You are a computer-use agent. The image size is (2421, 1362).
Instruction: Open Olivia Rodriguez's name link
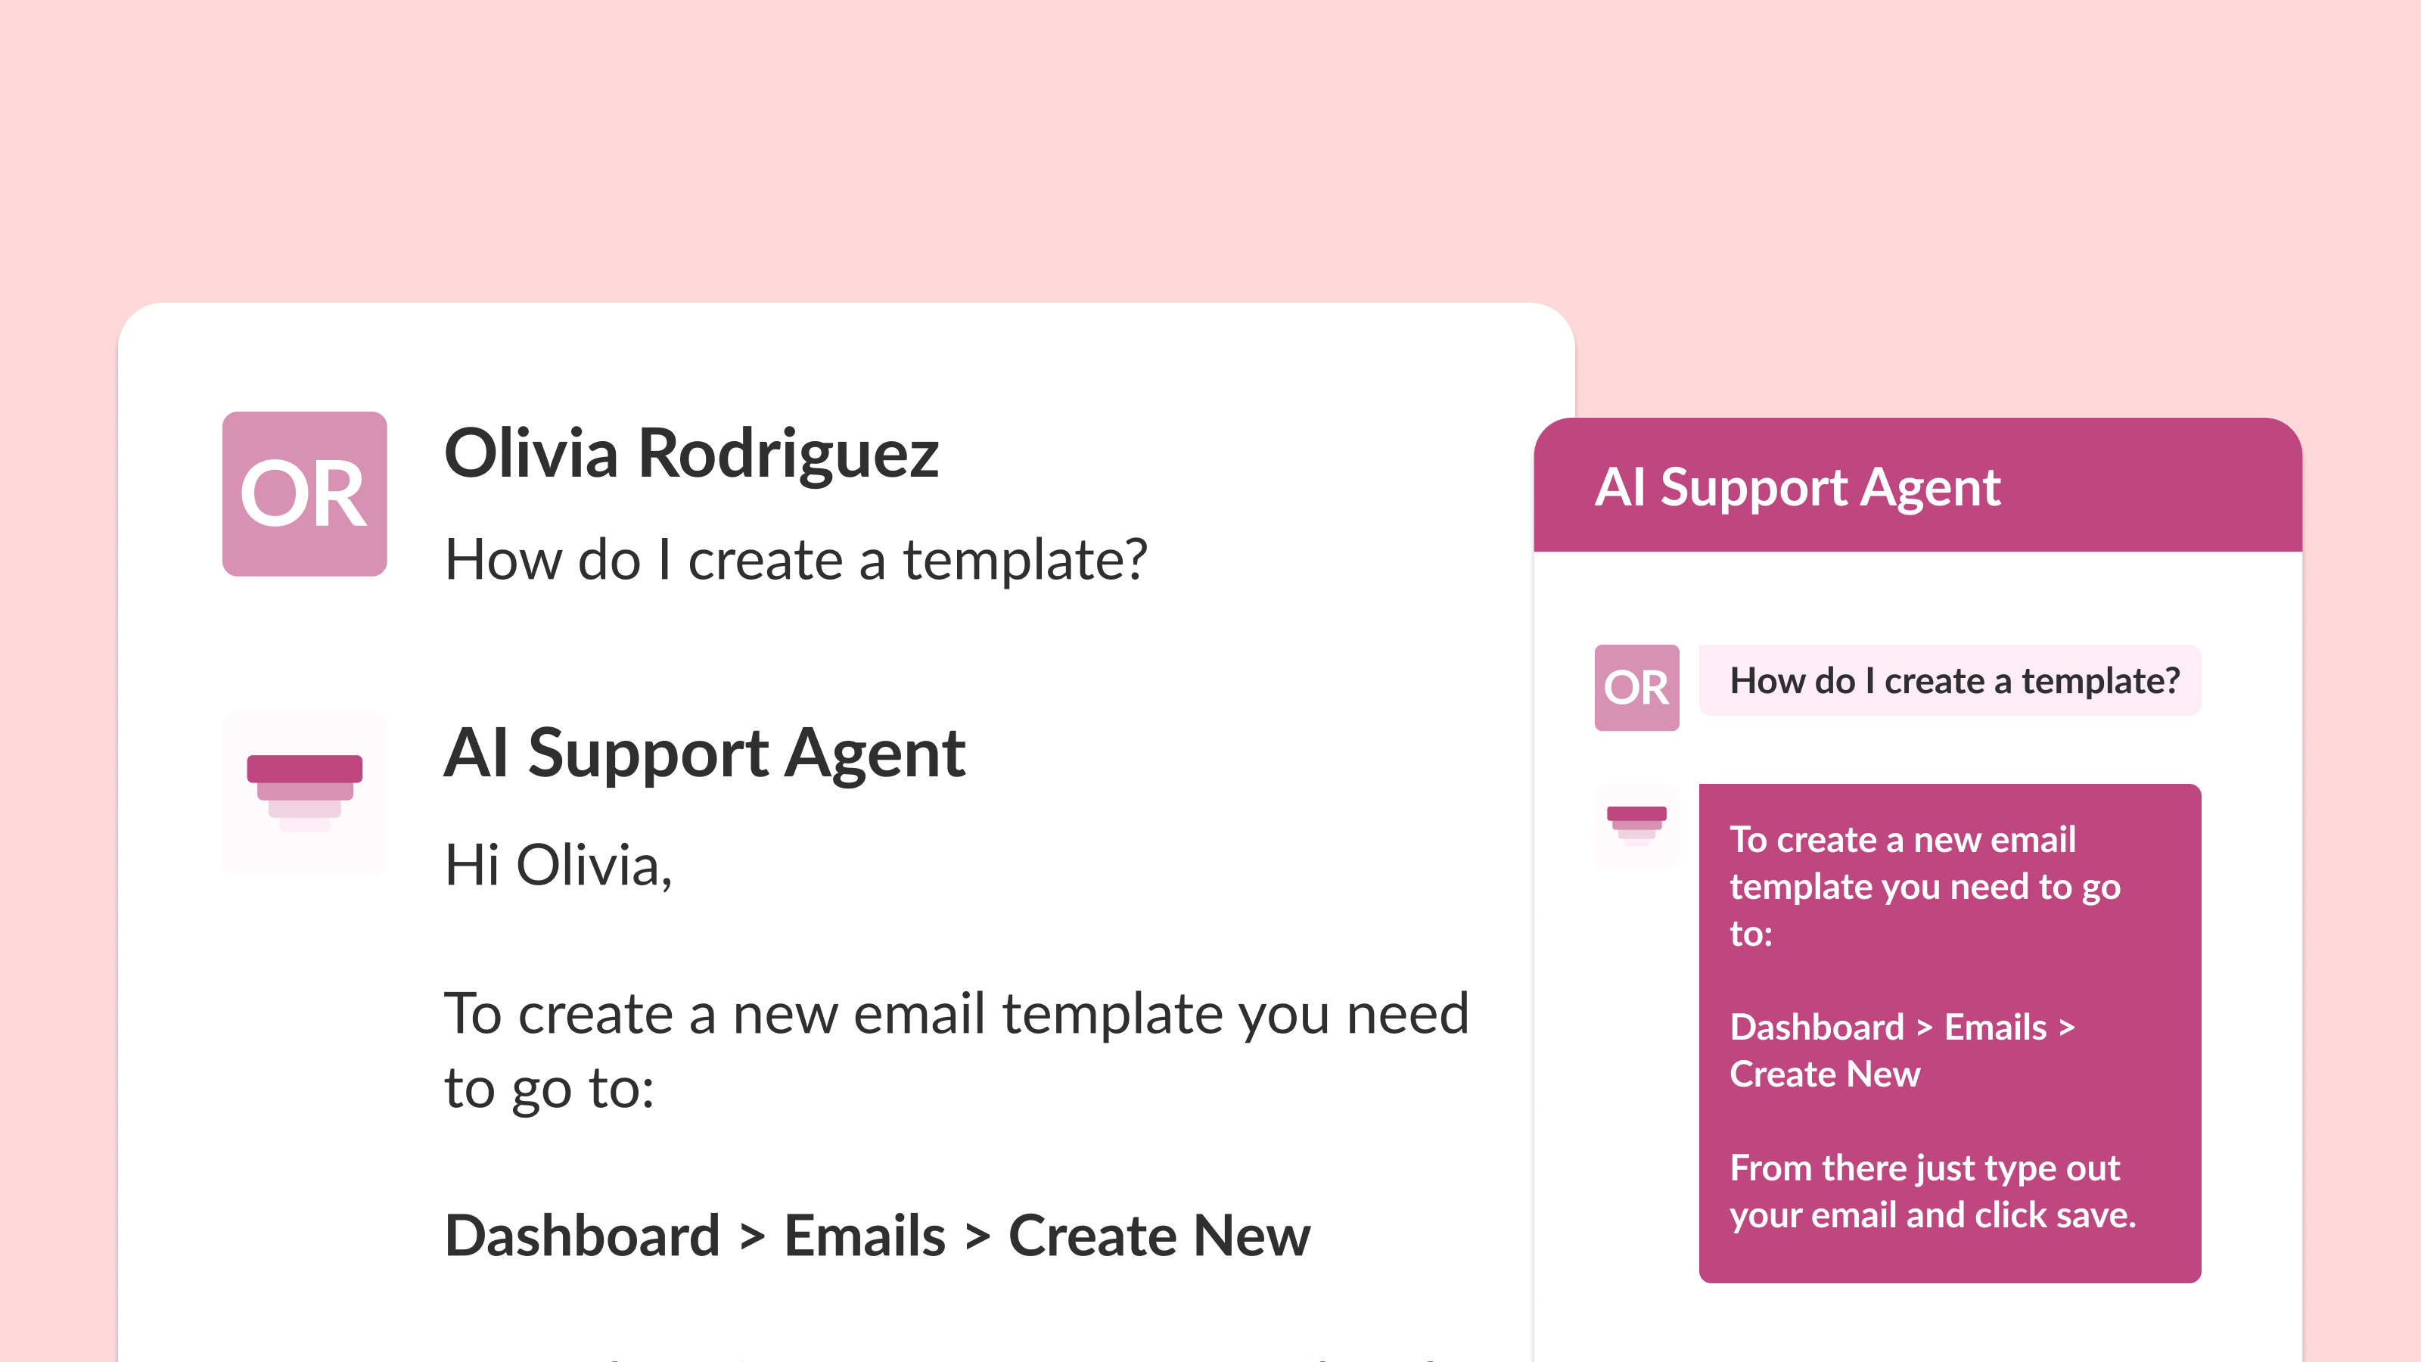click(691, 453)
